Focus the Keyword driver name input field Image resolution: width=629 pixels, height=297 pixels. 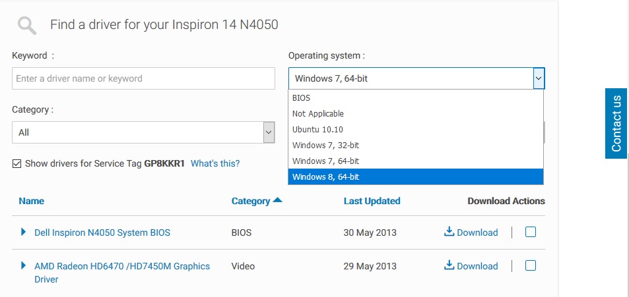(x=143, y=78)
